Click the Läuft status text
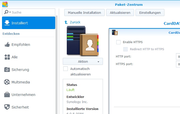 point(71,90)
